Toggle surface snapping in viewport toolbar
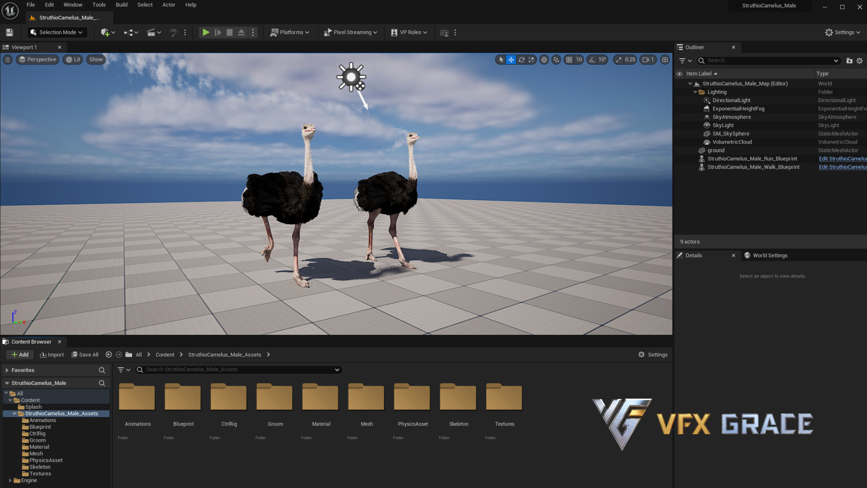Viewport: 867px width, 488px height. click(x=556, y=60)
